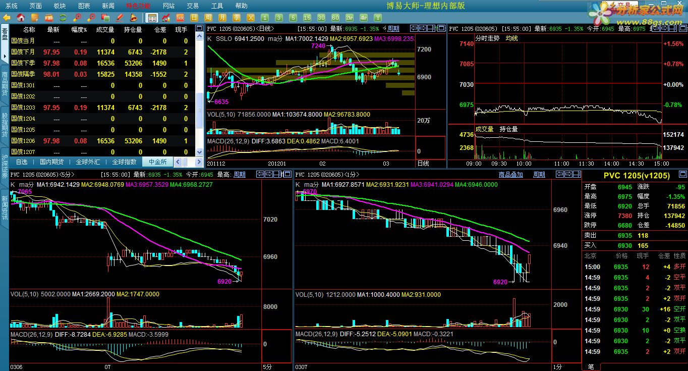The image size is (688, 371).
Task: Select the 4hr period button
Action: pos(363,18)
